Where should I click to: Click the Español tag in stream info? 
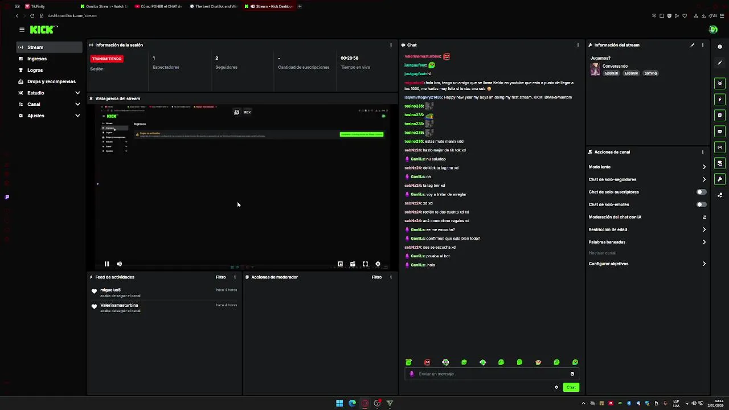pos(631,73)
